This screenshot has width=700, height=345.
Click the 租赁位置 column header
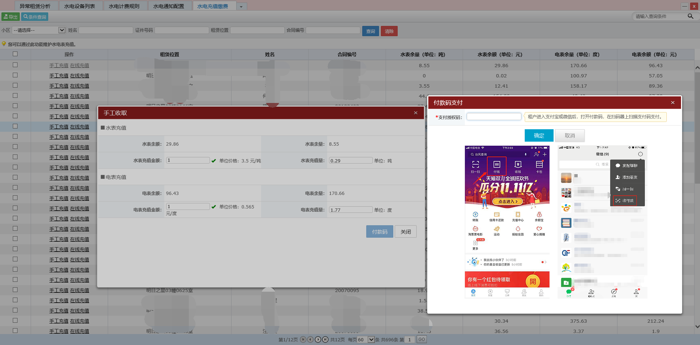169,54
